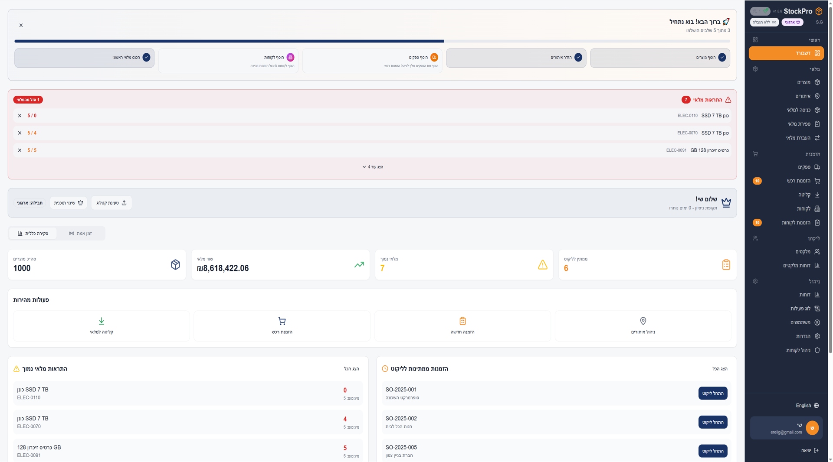This screenshot has height=462, width=833.
Task: Expand הצג עוד 4 stock alerts
Action: pos(372,167)
